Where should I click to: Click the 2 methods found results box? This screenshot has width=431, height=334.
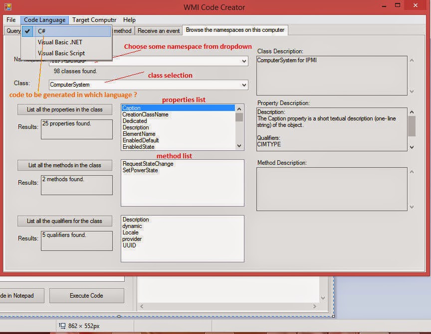click(77, 185)
